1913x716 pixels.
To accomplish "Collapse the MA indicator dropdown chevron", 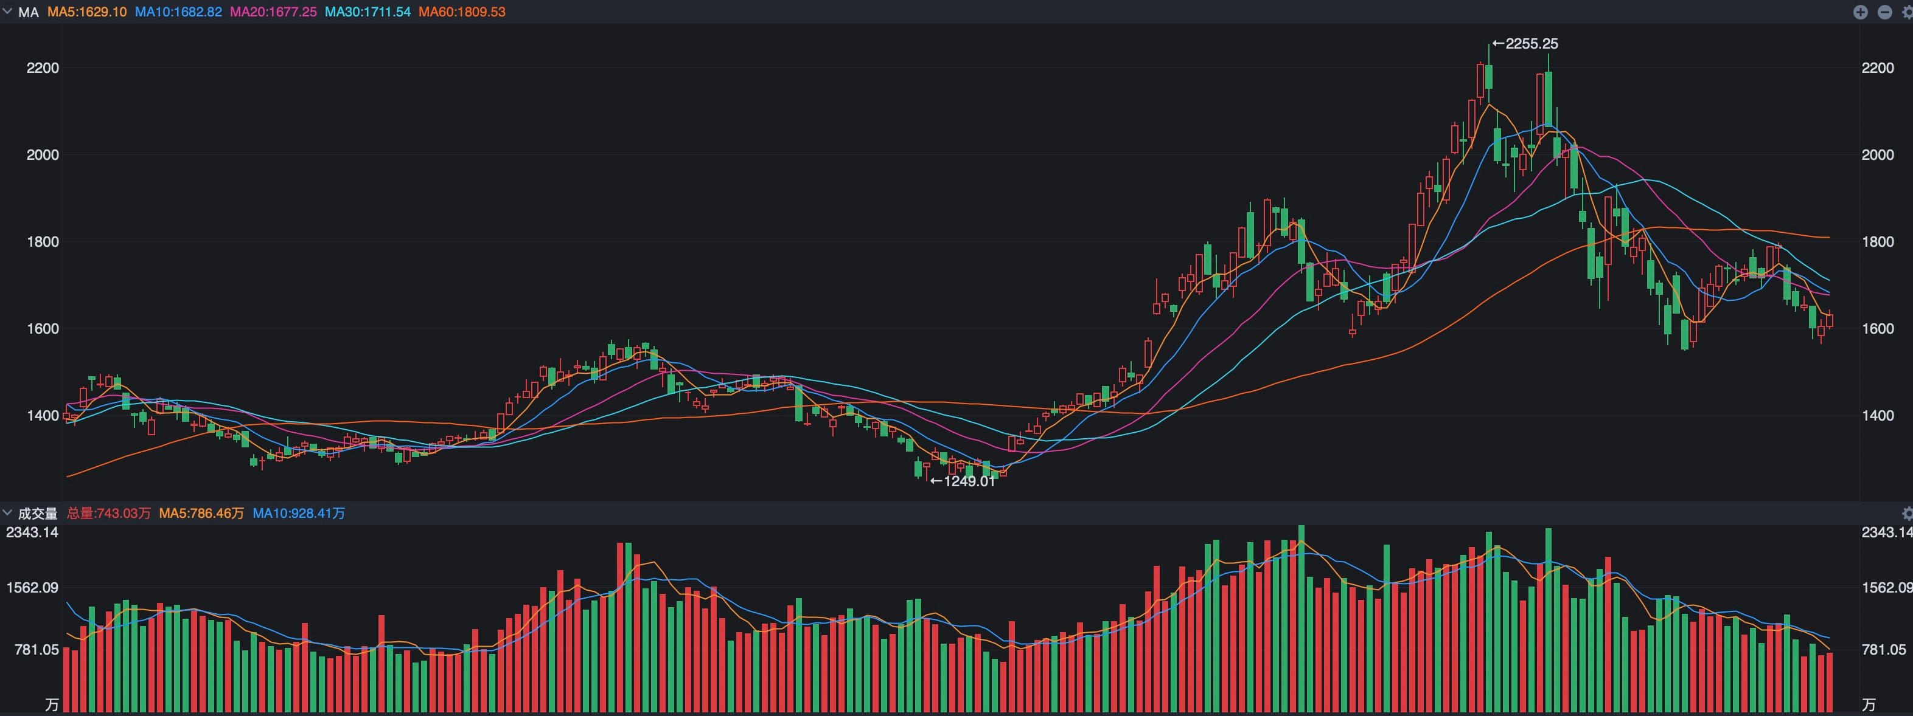I will click(x=7, y=12).
